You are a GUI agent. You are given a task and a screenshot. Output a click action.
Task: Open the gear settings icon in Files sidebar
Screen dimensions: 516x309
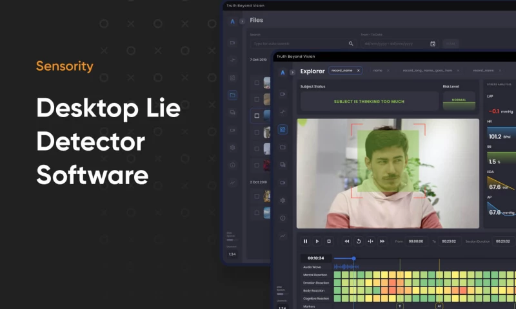[x=232, y=148]
